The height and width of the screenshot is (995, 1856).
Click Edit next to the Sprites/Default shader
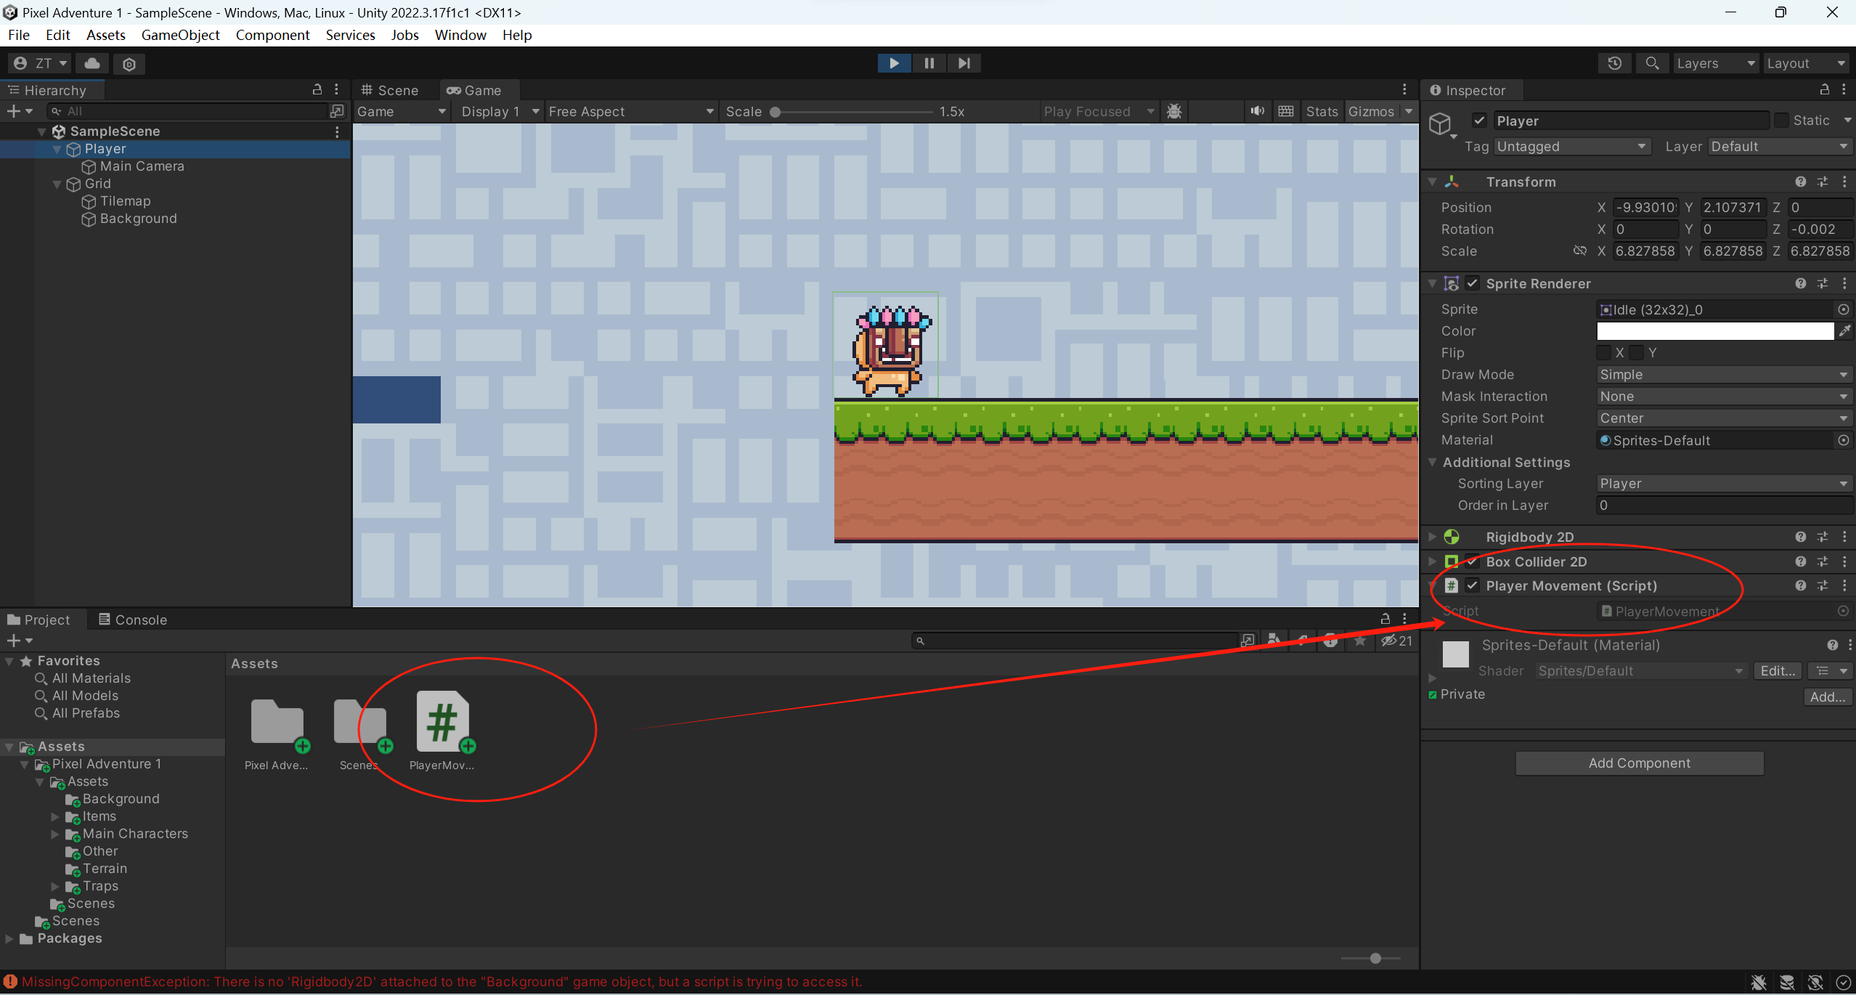pyautogui.click(x=1776, y=670)
